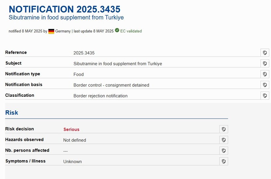Viewport: 271px width, 179px height.
Task: Click the Not defined hazards value
Action: [x=74, y=140]
